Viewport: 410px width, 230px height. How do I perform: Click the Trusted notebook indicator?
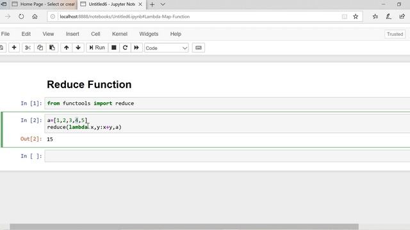(395, 34)
